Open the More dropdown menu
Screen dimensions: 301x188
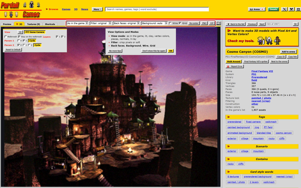[97, 9]
